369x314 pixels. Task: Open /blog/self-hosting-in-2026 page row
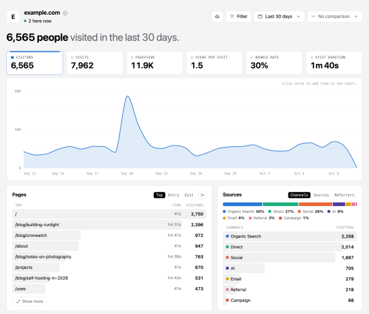109,278
